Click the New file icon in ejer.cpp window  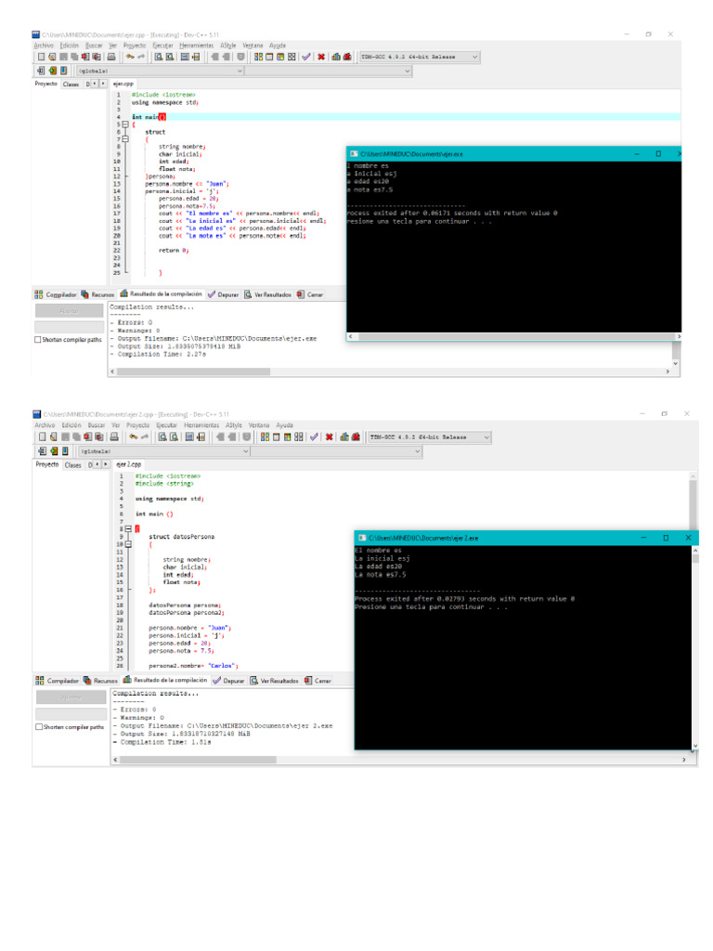pos(41,57)
